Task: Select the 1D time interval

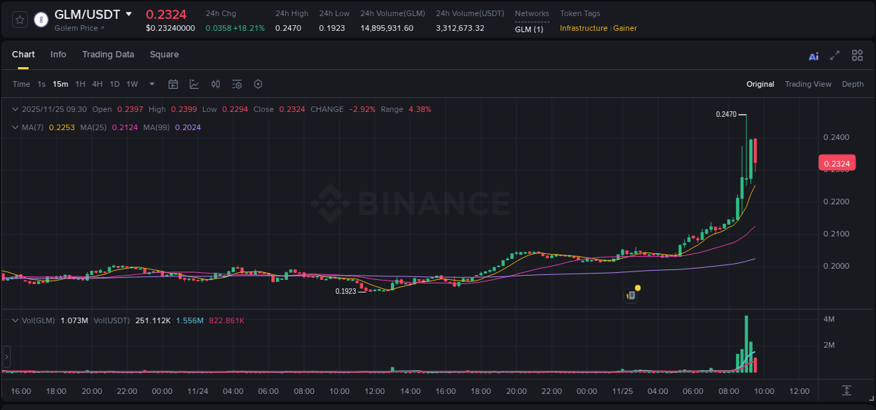Action: pyautogui.click(x=114, y=84)
